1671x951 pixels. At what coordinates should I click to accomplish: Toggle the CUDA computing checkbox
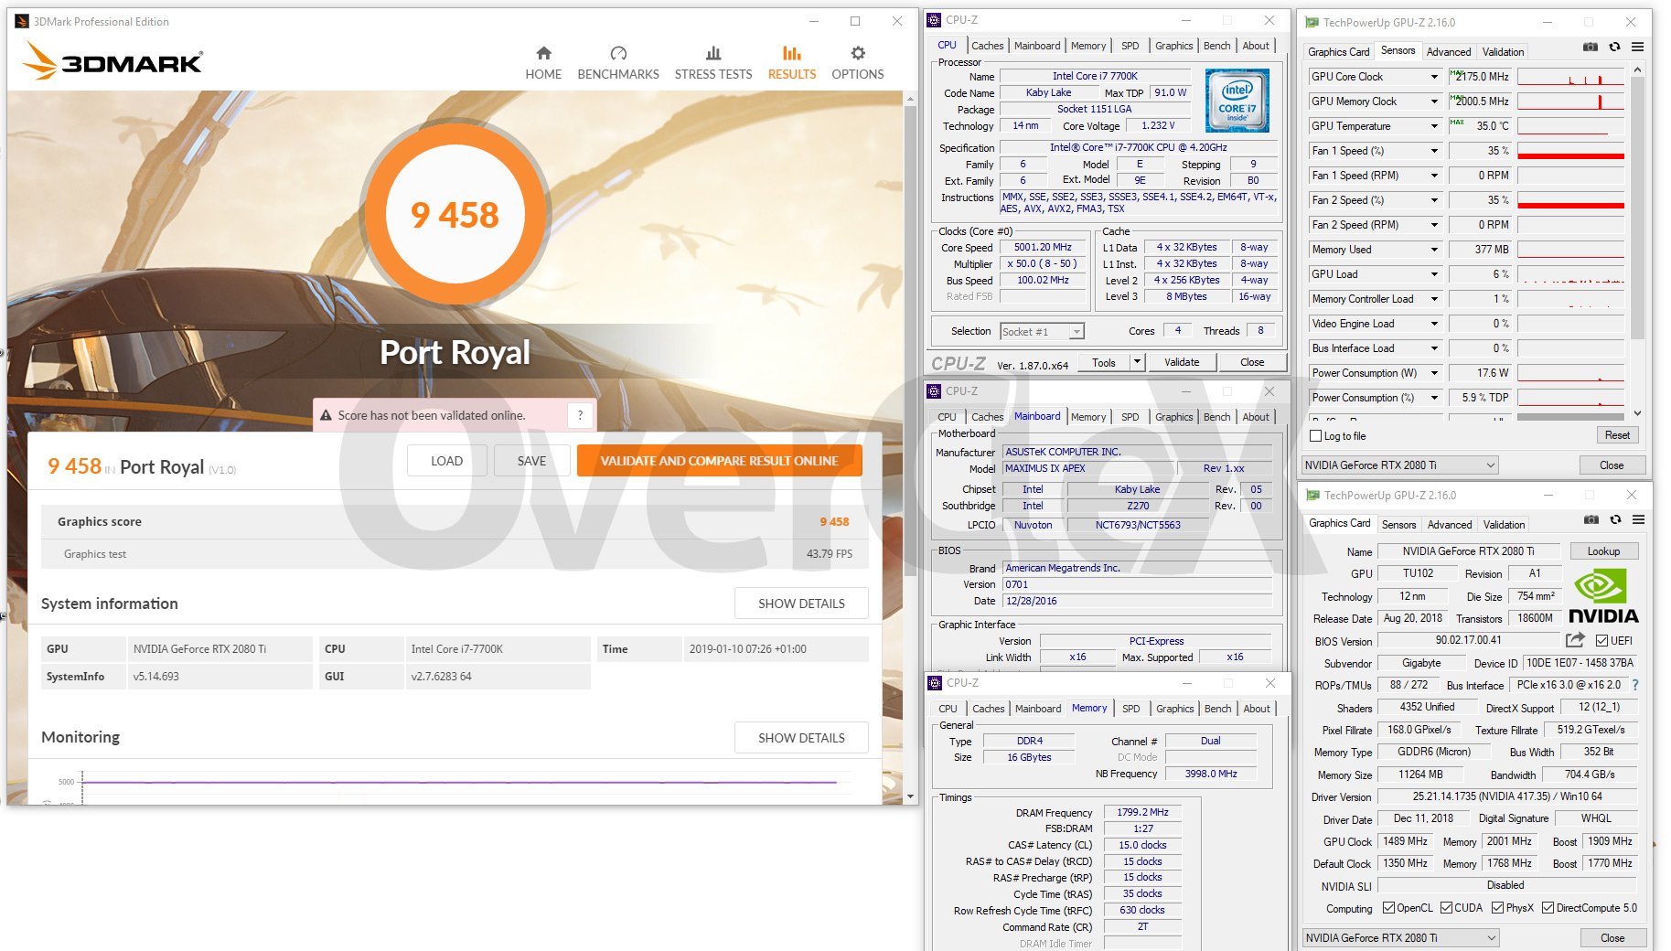coord(1447,908)
